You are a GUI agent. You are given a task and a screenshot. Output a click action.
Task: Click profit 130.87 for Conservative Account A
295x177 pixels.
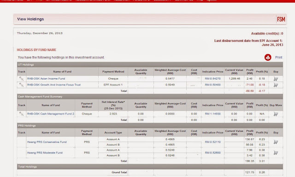pos(250,139)
